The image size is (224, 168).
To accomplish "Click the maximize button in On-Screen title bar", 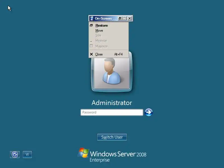I will click(125, 18).
